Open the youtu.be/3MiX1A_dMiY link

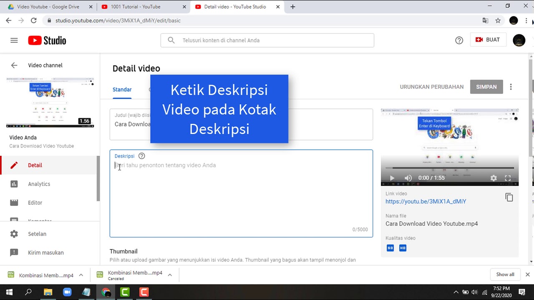[426, 201]
